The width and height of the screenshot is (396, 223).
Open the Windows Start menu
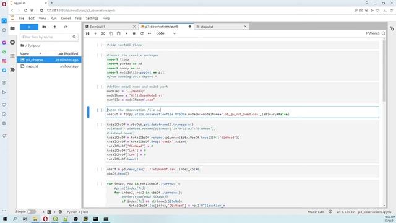(5, 219)
